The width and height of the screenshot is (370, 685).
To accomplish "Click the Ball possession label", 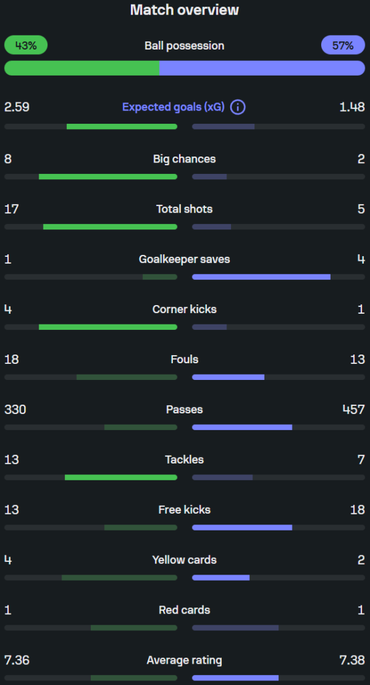I will tap(184, 45).
